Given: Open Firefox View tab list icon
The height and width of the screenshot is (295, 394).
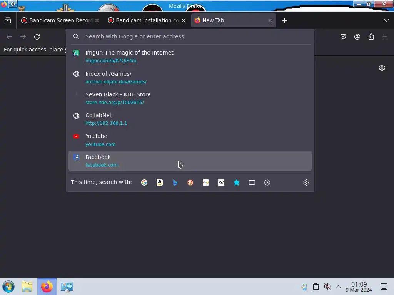Looking at the screenshot, I should 8,20.
